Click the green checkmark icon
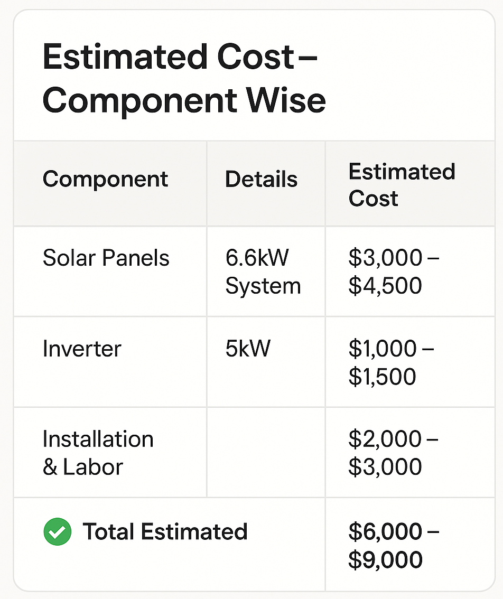The width and height of the screenshot is (503, 599). pyautogui.click(x=58, y=531)
